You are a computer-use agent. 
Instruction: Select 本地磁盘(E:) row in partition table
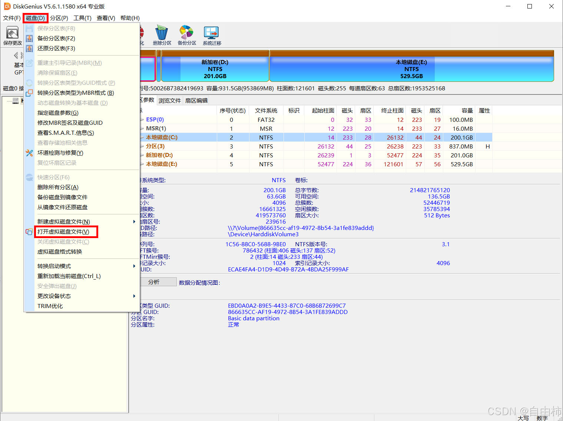316,164
